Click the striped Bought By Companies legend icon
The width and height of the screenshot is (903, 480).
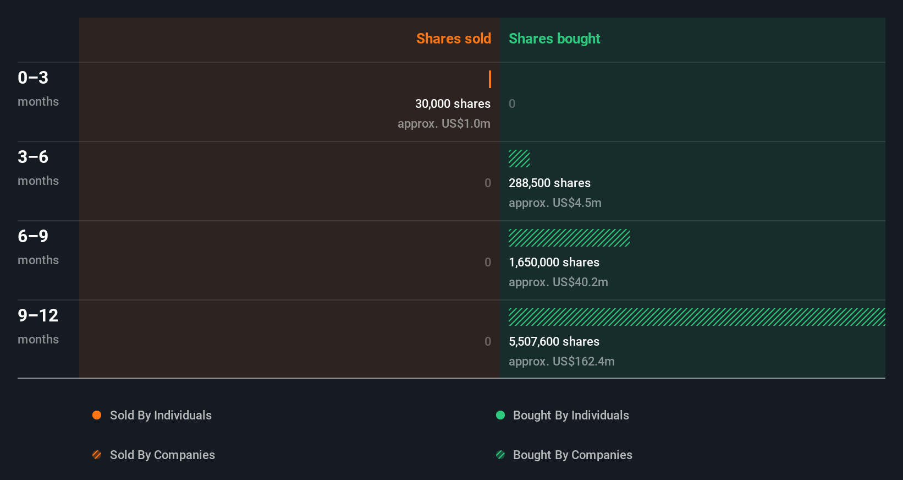click(x=500, y=455)
